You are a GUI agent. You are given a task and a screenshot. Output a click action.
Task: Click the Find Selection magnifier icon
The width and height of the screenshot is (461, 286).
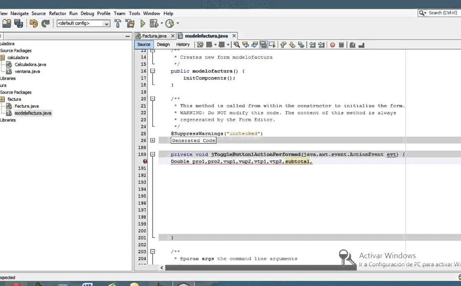pos(236,44)
